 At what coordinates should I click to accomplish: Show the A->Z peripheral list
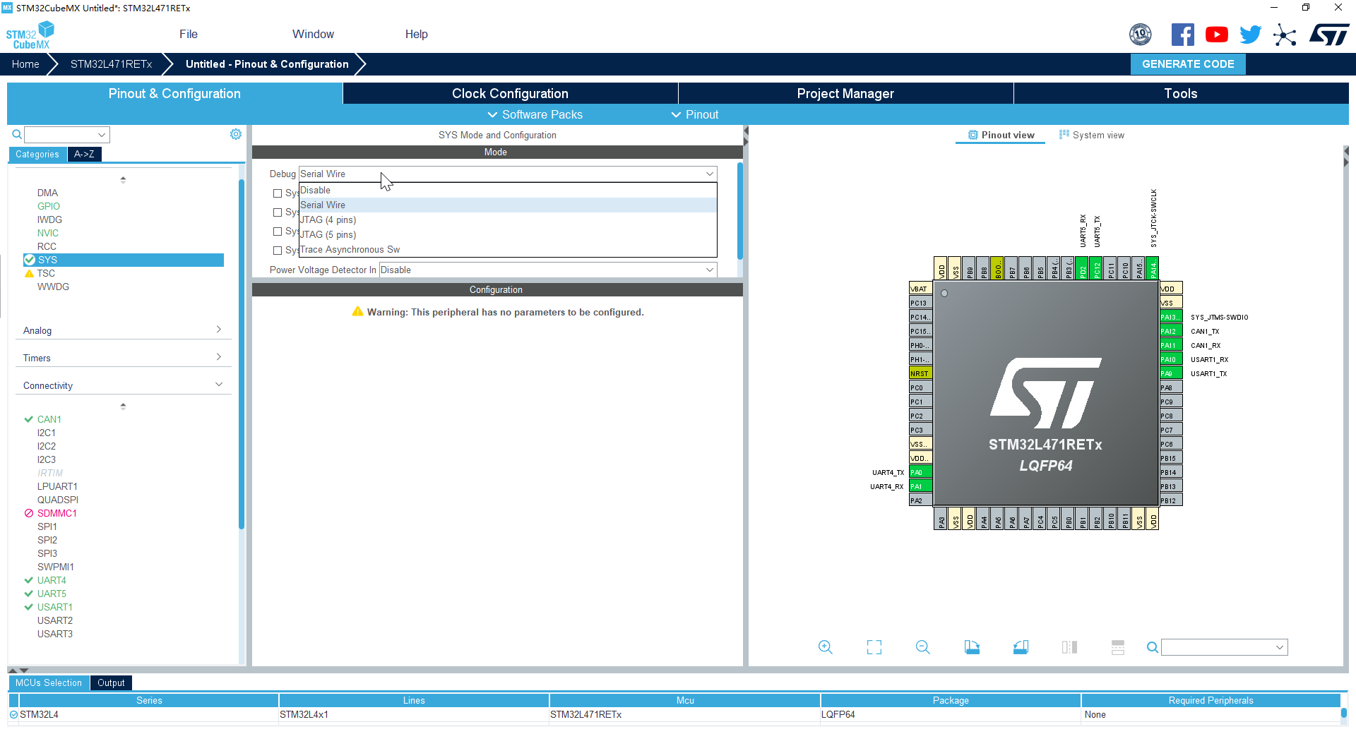84,154
